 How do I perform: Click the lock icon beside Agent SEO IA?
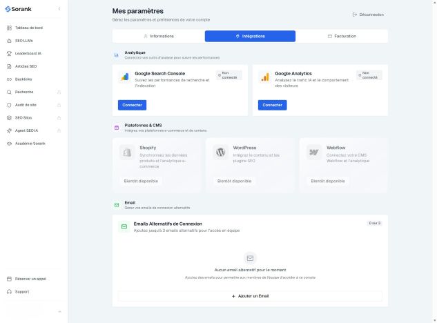[x=59, y=130]
